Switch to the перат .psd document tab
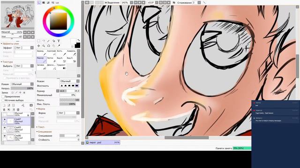This screenshot has height=168, width=300. coord(103,142)
